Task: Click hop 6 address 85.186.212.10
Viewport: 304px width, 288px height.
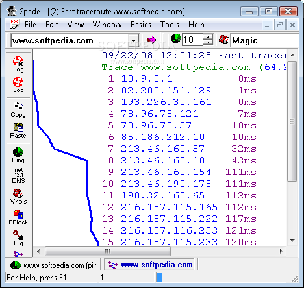Action: pyautogui.click(x=163, y=137)
